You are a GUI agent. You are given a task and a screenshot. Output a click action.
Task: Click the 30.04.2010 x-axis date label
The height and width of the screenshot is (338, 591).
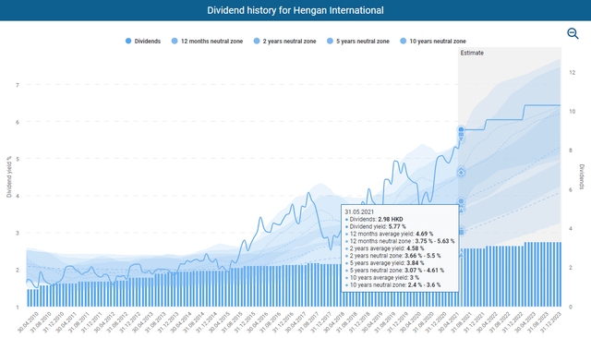click(29, 321)
